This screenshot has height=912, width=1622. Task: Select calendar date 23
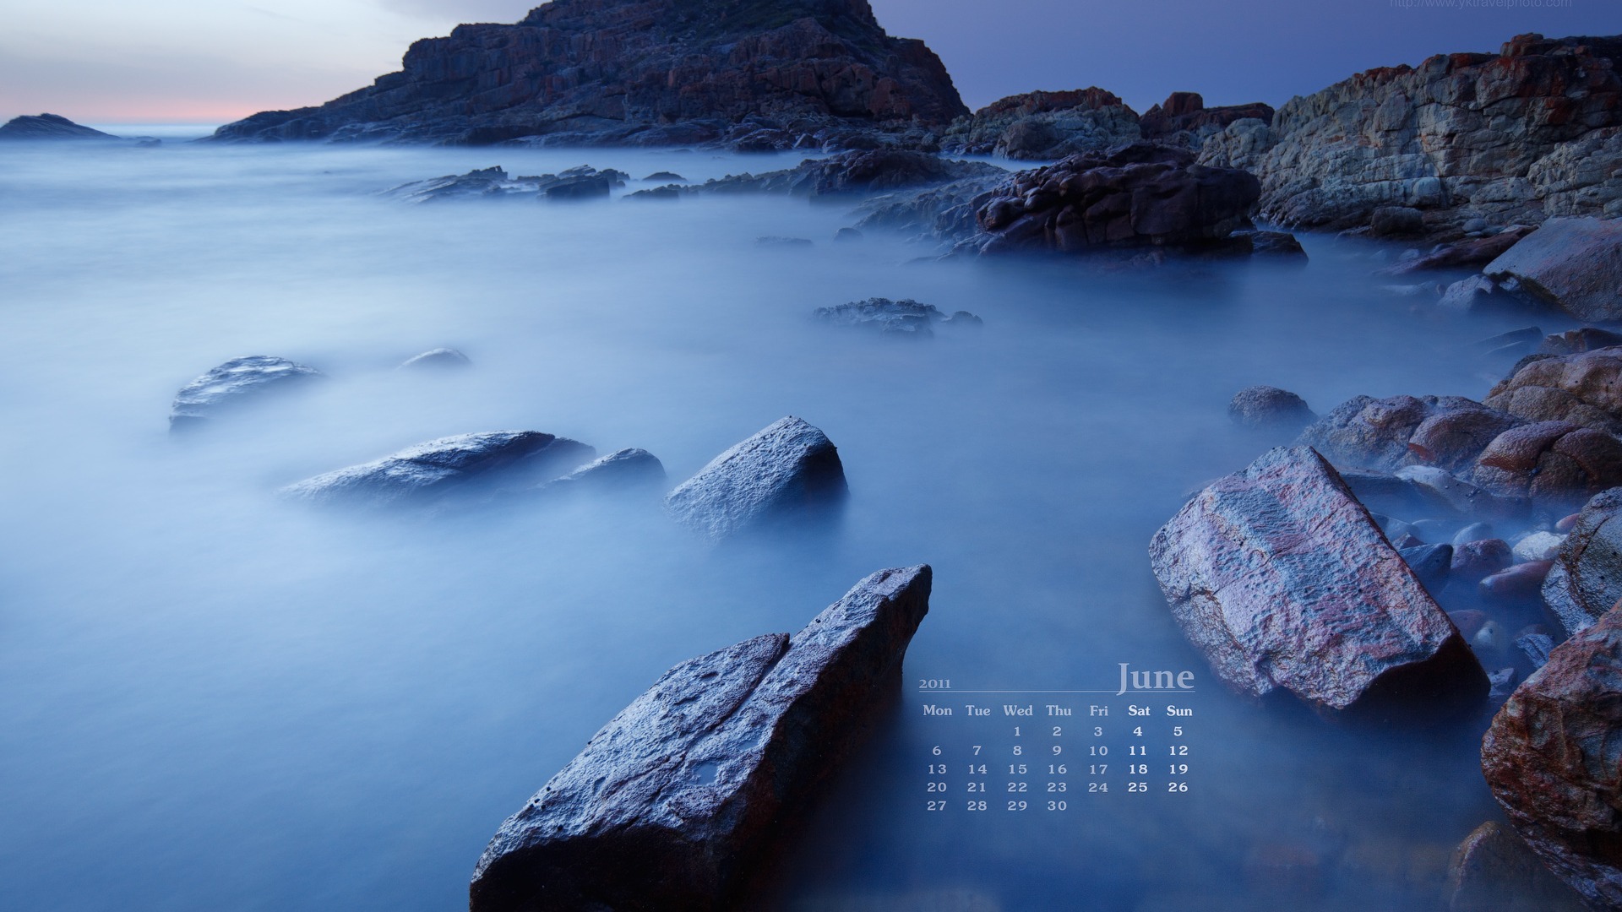pyautogui.click(x=1058, y=787)
